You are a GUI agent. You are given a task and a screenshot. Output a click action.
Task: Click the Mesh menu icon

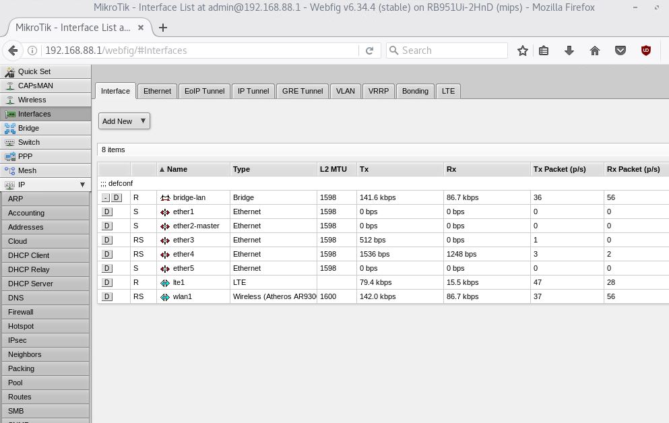coord(10,170)
